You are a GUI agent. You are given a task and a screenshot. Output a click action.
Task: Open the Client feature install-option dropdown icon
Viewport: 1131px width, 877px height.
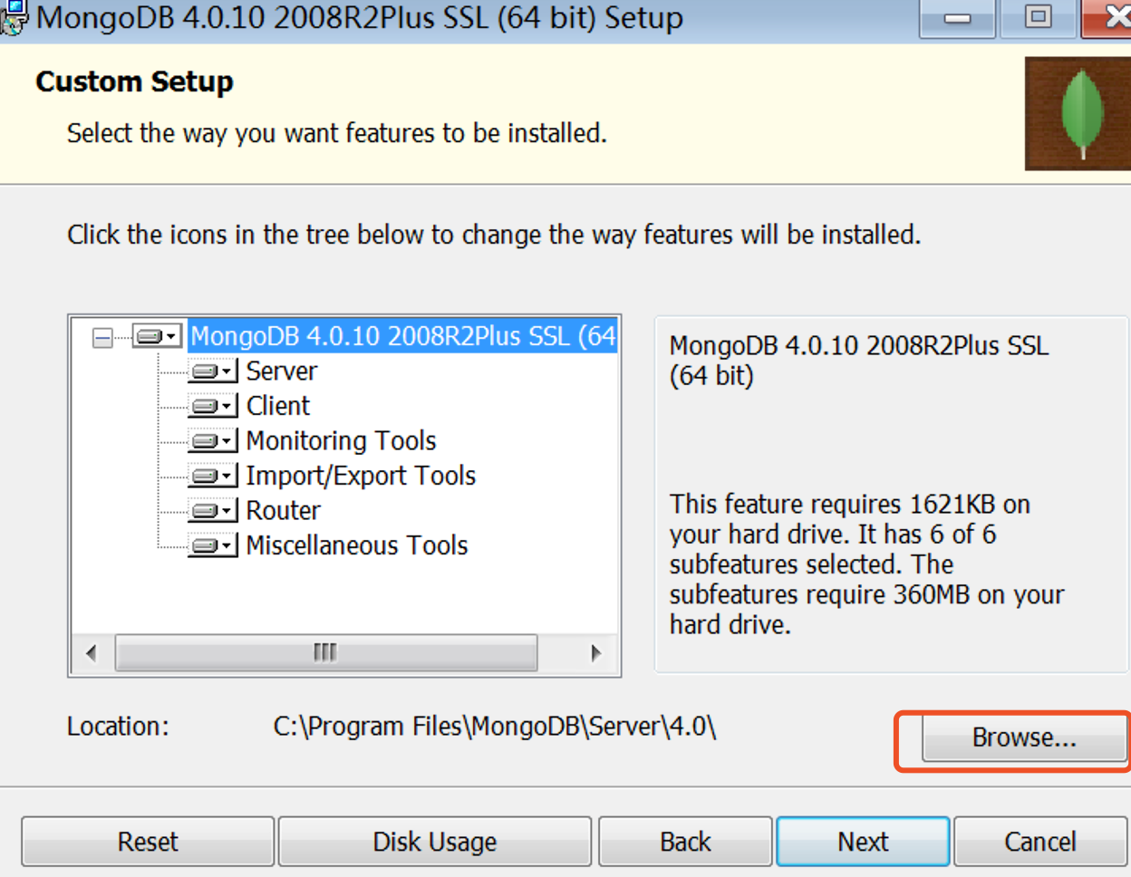tap(213, 406)
